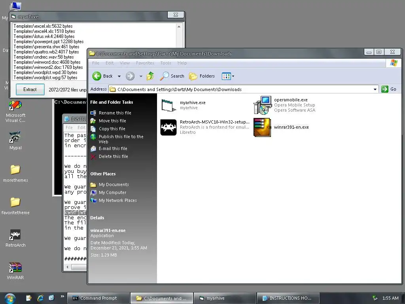Go to My Computer in Other Places
Image resolution: width=405 pixels, height=304 pixels.
point(112,192)
